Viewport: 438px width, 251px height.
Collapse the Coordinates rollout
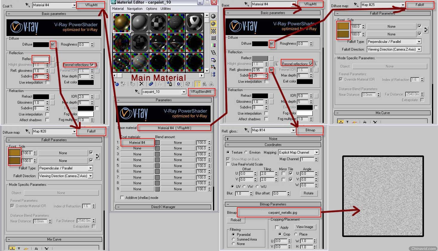(273, 145)
